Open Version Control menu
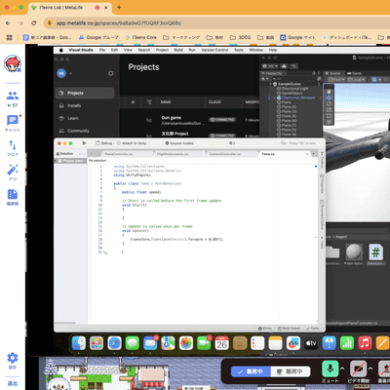The image size is (390, 390). click(214, 50)
